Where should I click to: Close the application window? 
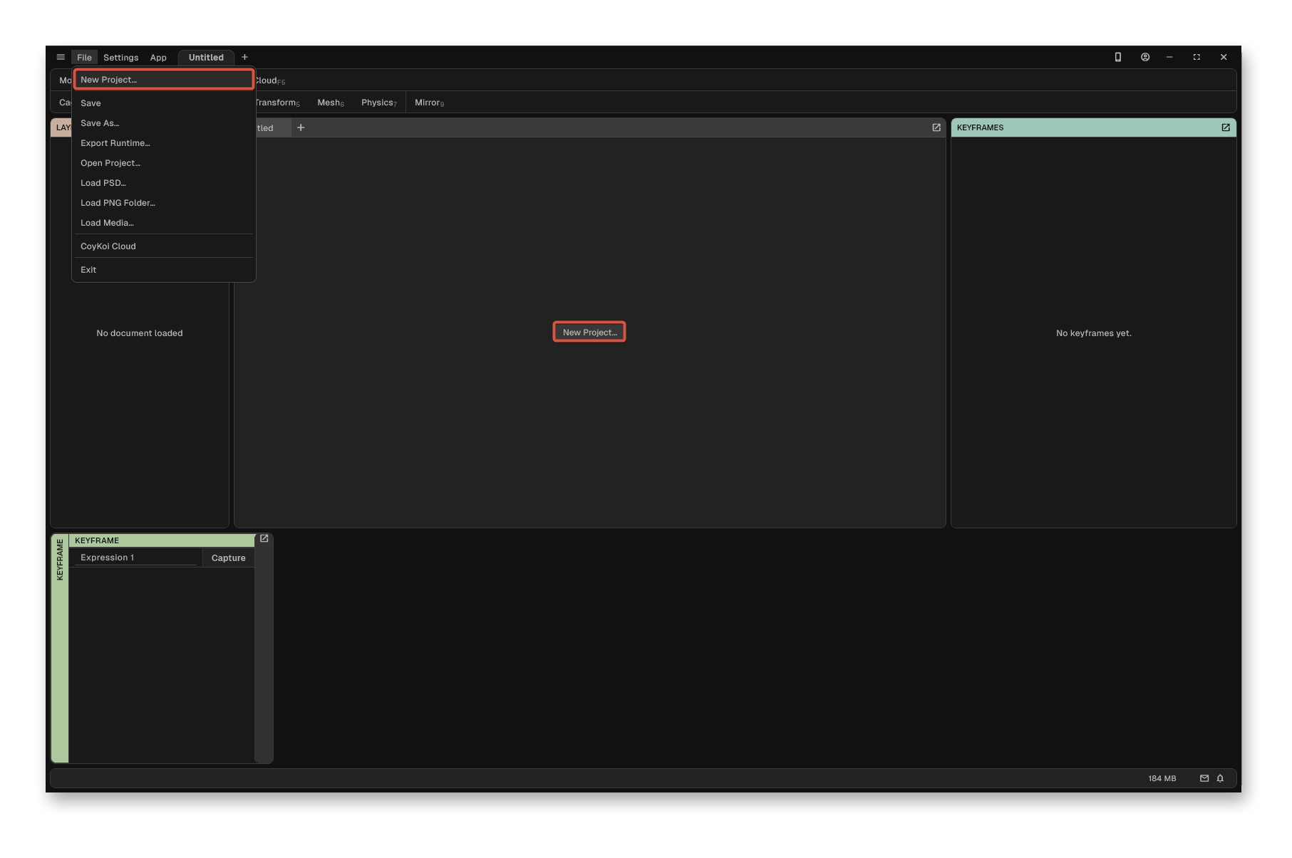click(1224, 57)
